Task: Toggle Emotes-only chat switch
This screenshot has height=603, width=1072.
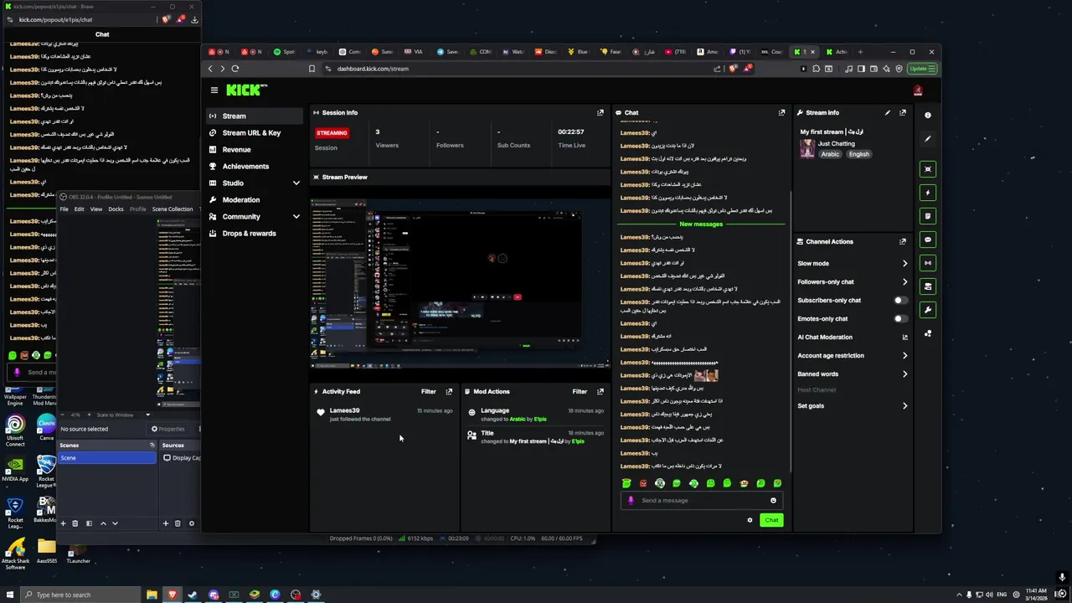Action: click(899, 318)
